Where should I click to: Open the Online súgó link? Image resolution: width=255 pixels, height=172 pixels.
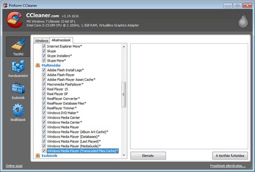[14, 166]
